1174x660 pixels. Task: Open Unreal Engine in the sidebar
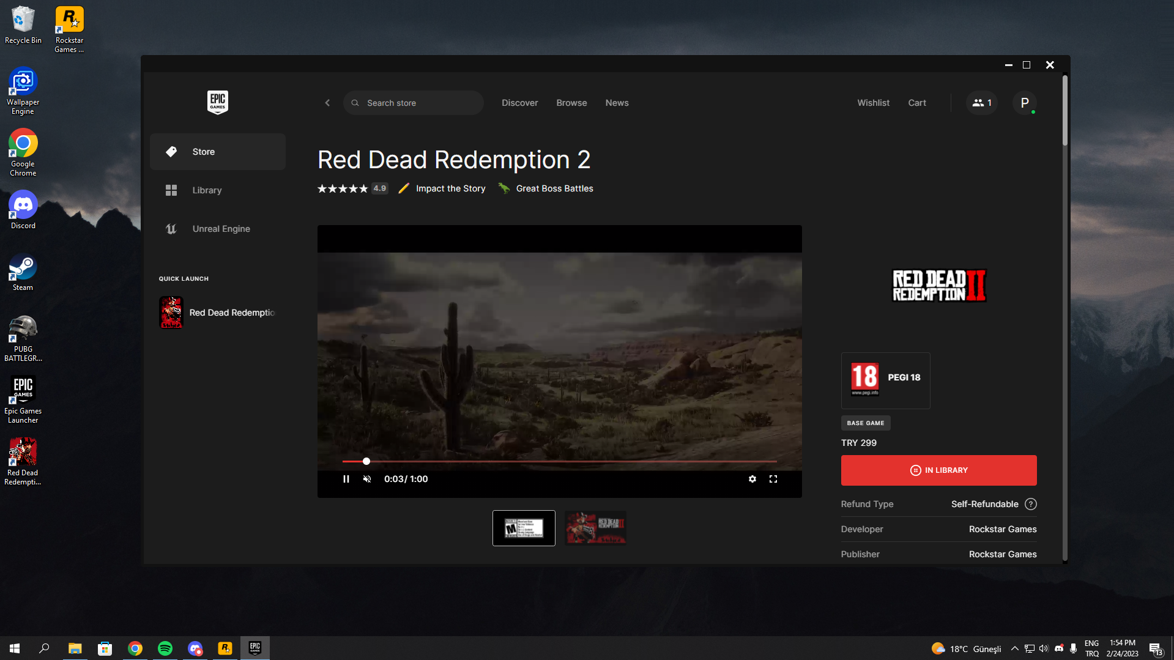(218, 229)
